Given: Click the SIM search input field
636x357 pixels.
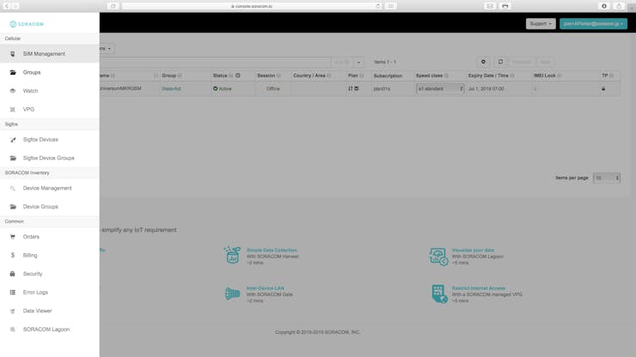Looking at the screenshot, I should pos(216,62).
